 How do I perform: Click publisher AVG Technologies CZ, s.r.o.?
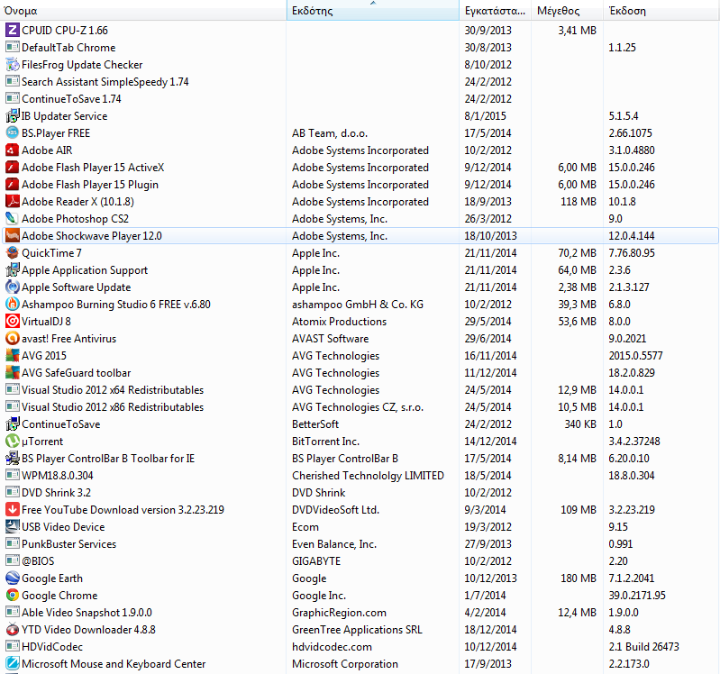coord(358,407)
